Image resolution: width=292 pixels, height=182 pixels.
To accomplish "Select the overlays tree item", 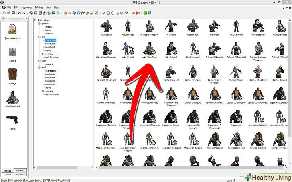I will click(x=49, y=34).
